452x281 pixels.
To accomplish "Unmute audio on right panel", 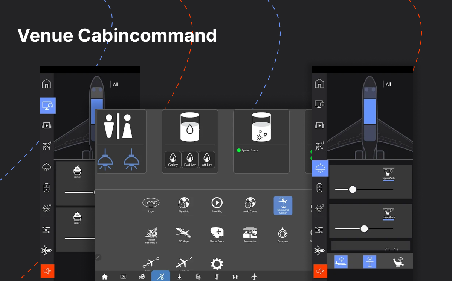I will pos(320,271).
